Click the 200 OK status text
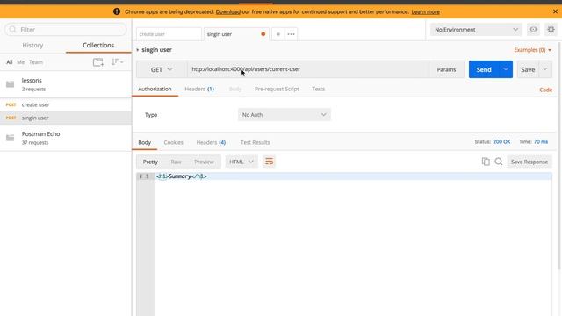Image resolution: width=562 pixels, height=316 pixels. pos(501,142)
